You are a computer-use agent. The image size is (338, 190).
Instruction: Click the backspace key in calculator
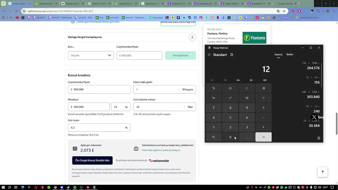click(263, 88)
